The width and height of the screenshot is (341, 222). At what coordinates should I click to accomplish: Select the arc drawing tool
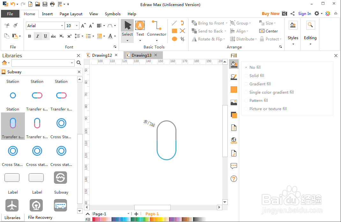pyautogui.click(x=182, y=23)
